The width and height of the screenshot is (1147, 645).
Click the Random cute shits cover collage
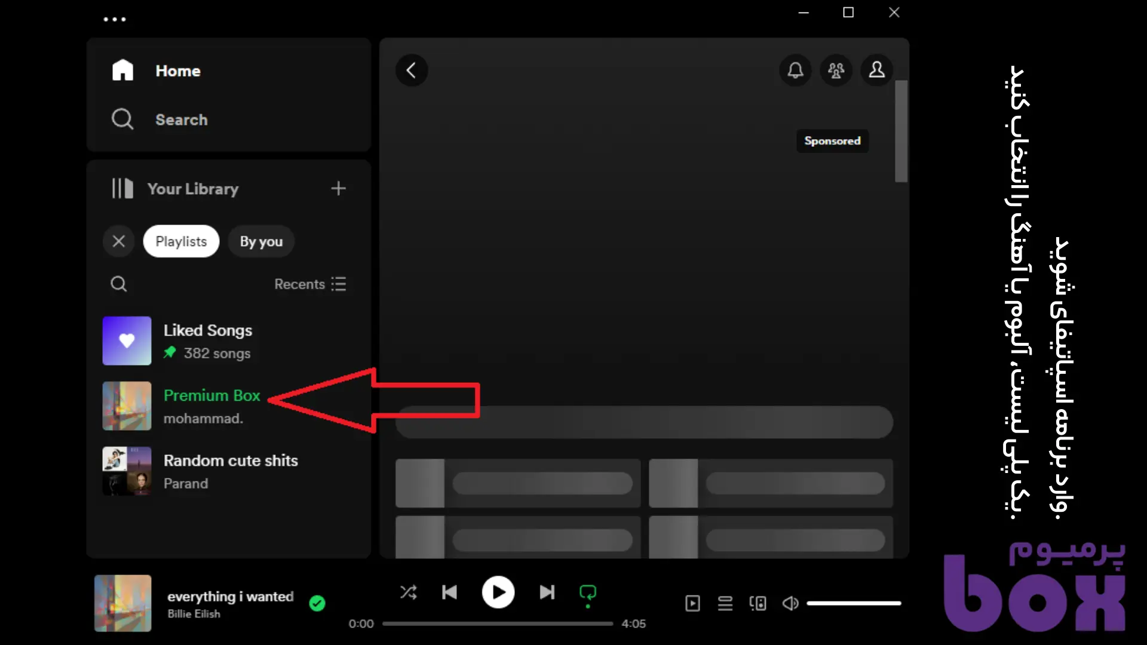point(127,471)
